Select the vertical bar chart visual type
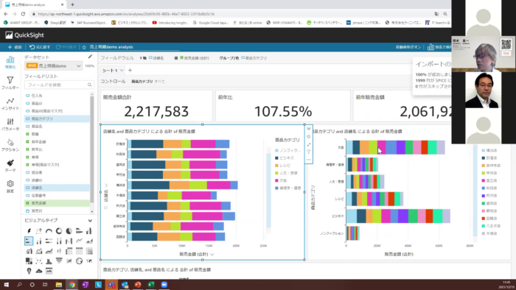Screen dimensions: 516x290 tap(89, 231)
